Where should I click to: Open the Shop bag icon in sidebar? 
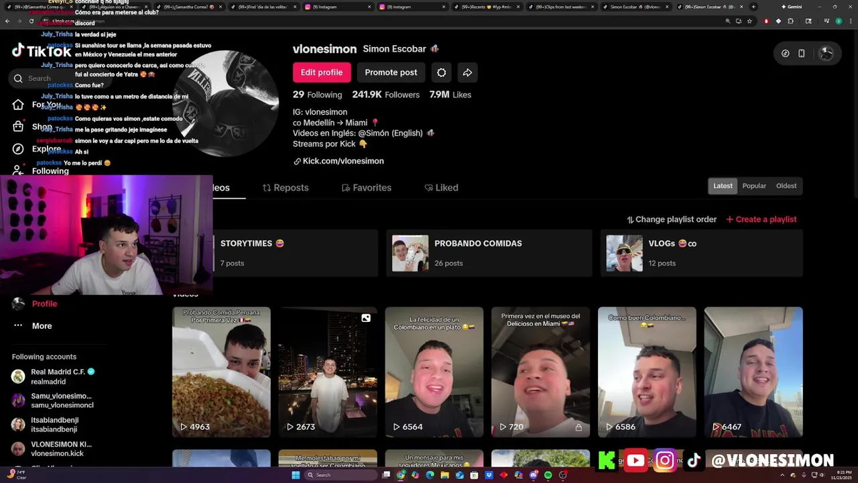coord(18,126)
